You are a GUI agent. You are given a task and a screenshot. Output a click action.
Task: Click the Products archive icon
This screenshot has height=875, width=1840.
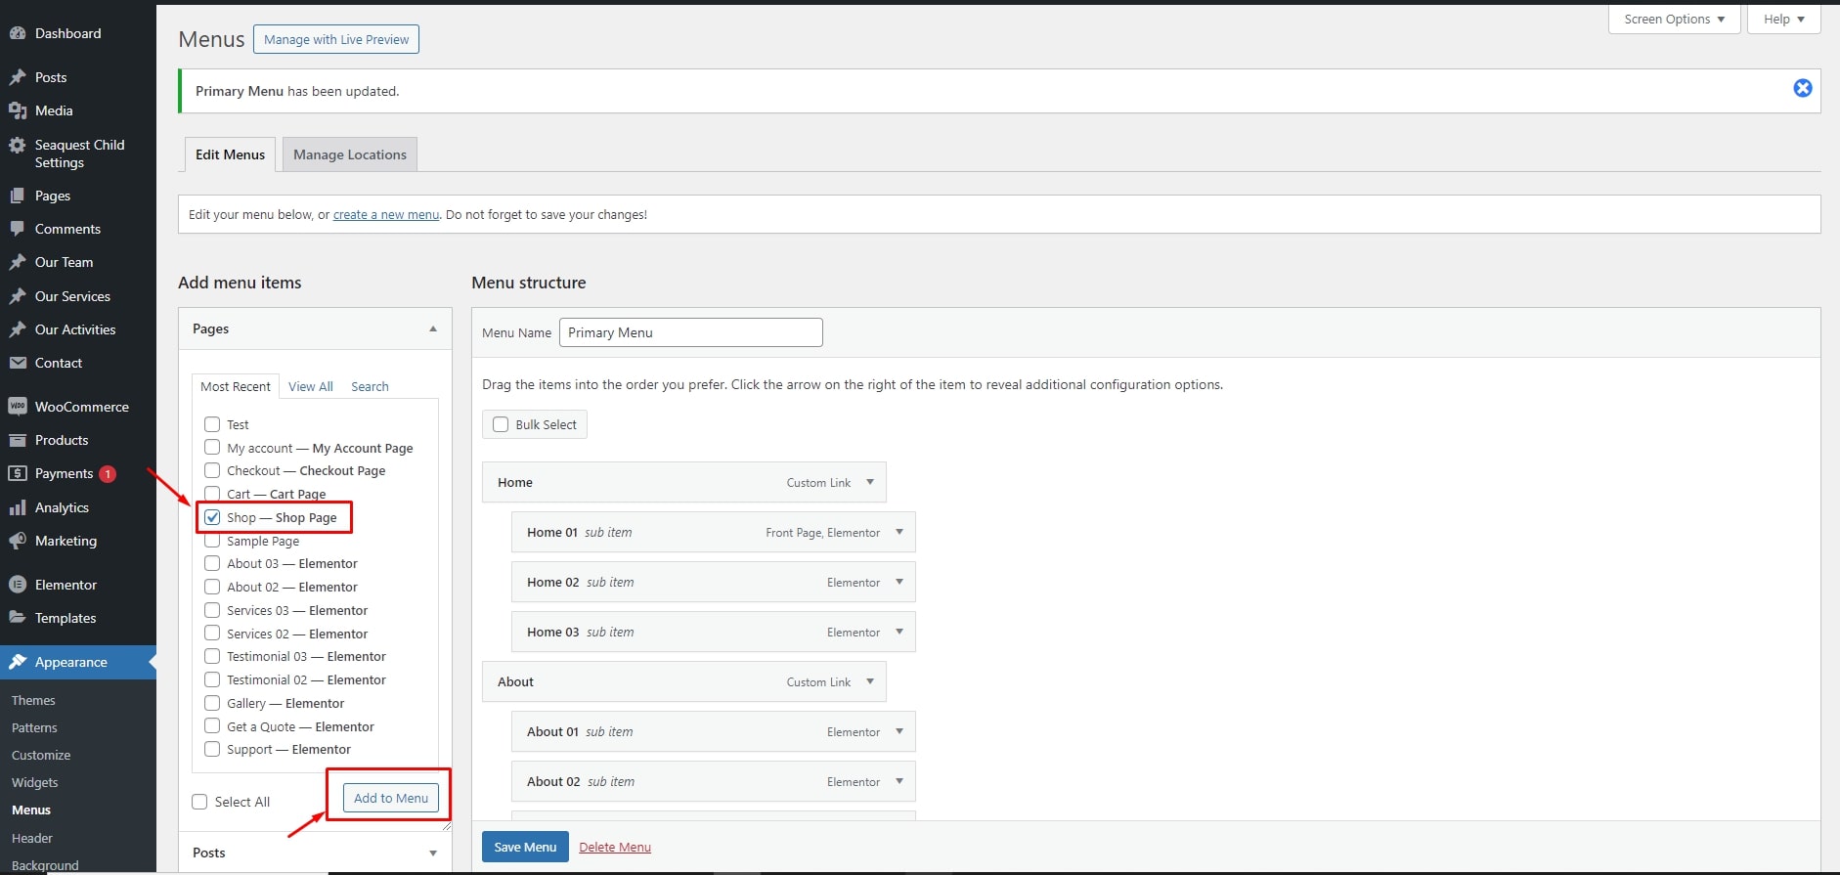18,440
